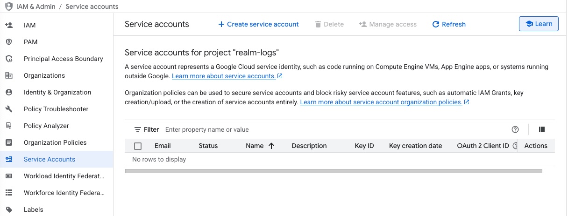The height and width of the screenshot is (216, 568).
Task: Open Workload Identity Federation sidebar item
Action: click(57, 176)
